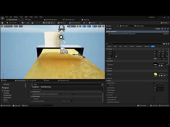Open the Platforms dropdown in the toolbar
Image resolution: width=170 pixels, height=127 pixels.
[62, 23]
